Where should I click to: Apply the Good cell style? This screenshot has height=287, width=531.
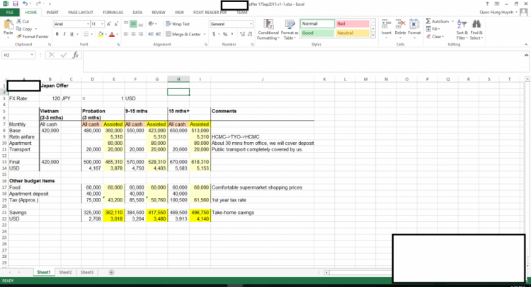(317, 33)
